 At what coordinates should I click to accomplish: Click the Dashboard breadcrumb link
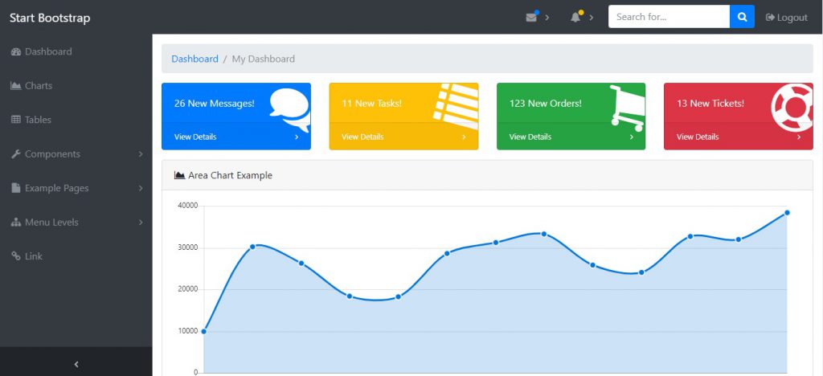click(194, 59)
